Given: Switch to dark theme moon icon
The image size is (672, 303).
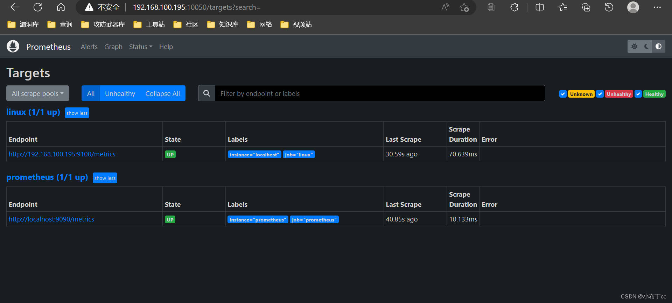Looking at the screenshot, I should tap(646, 46).
